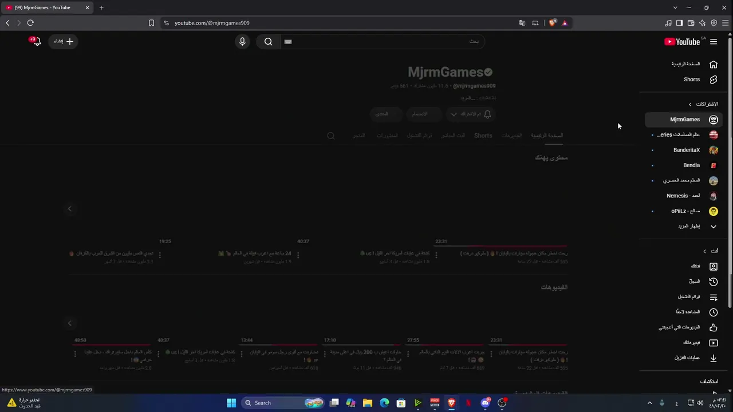Switch to the channel Shorts tab

click(x=483, y=136)
